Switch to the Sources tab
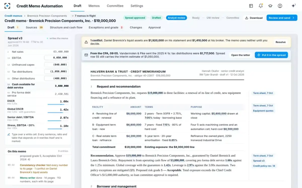Image resolution: width=302 pixels, height=188 pixels. [34, 28]
